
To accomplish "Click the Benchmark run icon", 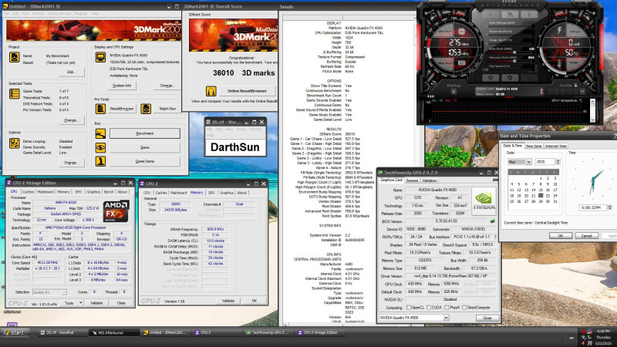I will tap(100, 133).
